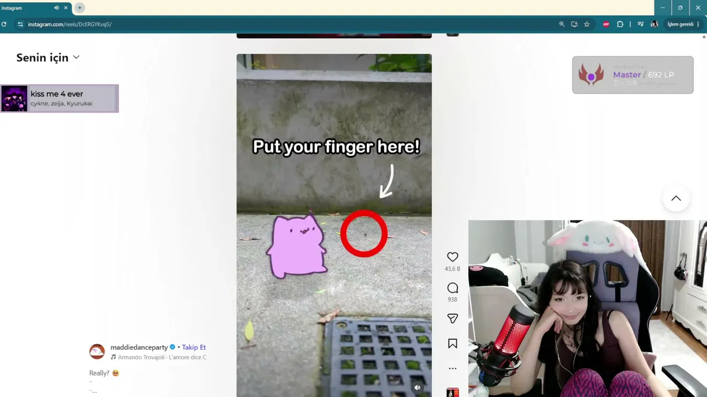Image resolution: width=707 pixels, height=397 pixels.
Task: Open the maddiedanceparty username link
Action: [139, 347]
